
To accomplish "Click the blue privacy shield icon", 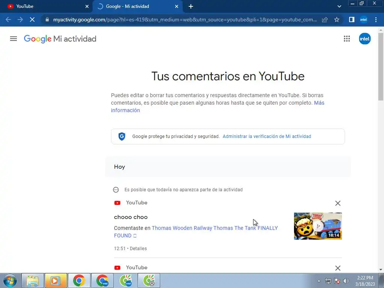I will [x=122, y=136].
